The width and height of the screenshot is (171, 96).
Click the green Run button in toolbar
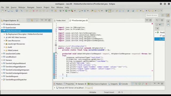pos(66,11)
